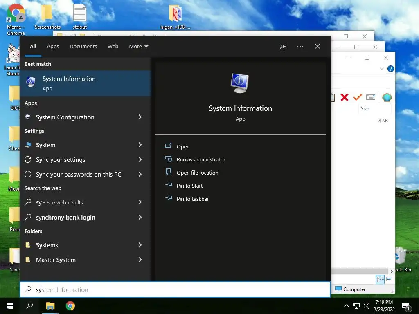The height and width of the screenshot is (314, 419).
Task: Expand synchrony bank login arrow
Action: 140,217
